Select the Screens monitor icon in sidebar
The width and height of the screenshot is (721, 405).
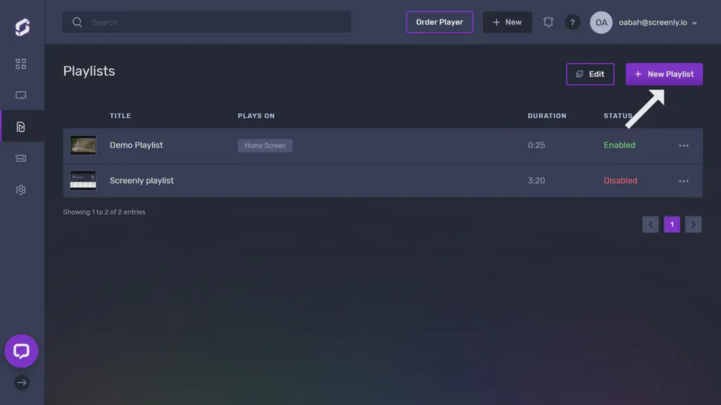pos(20,95)
